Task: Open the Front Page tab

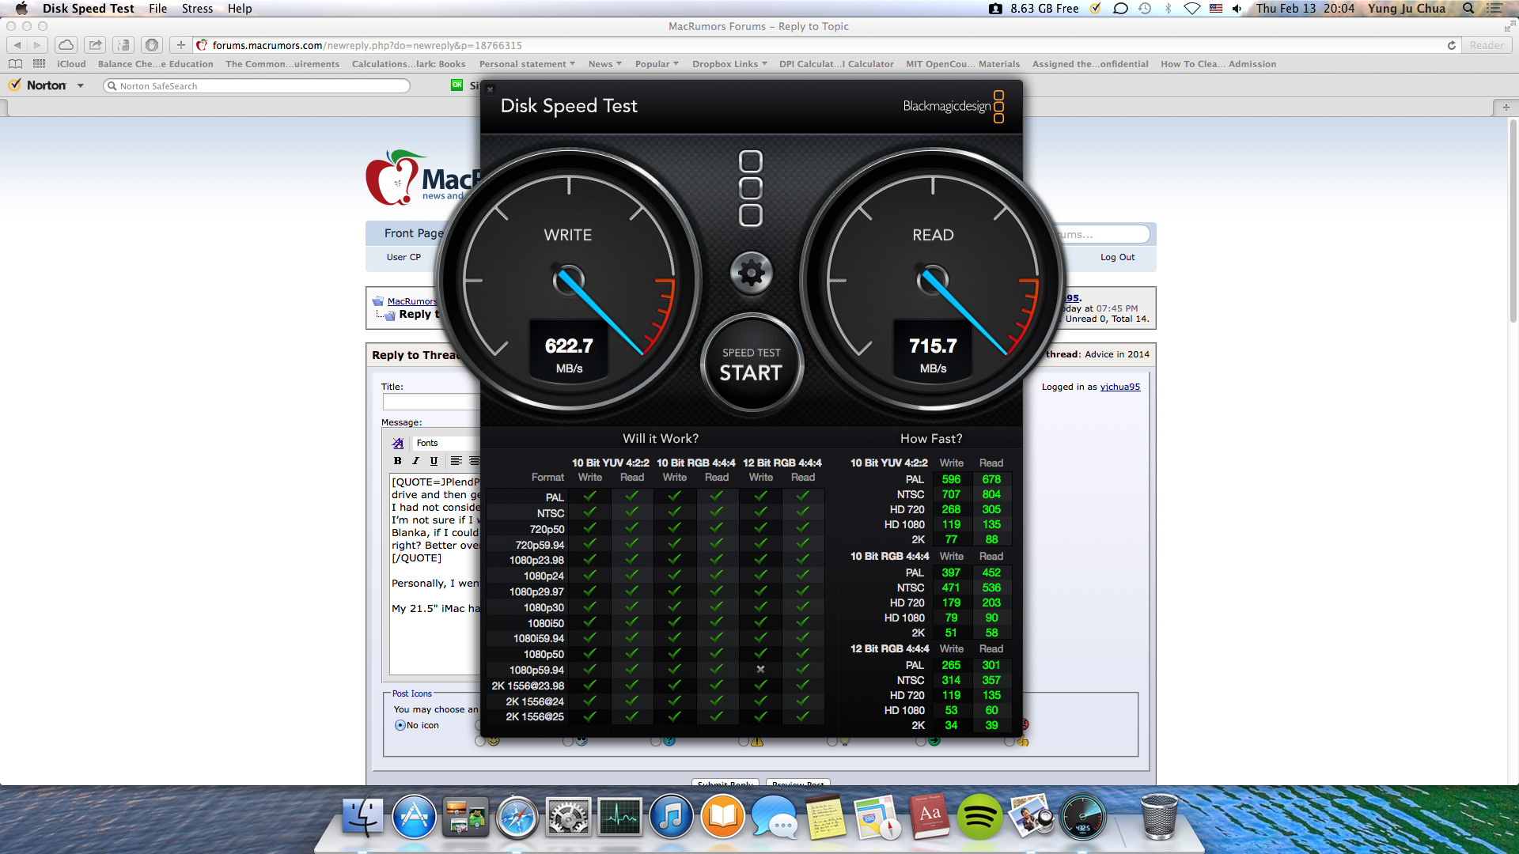Action: [x=414, y=233]
